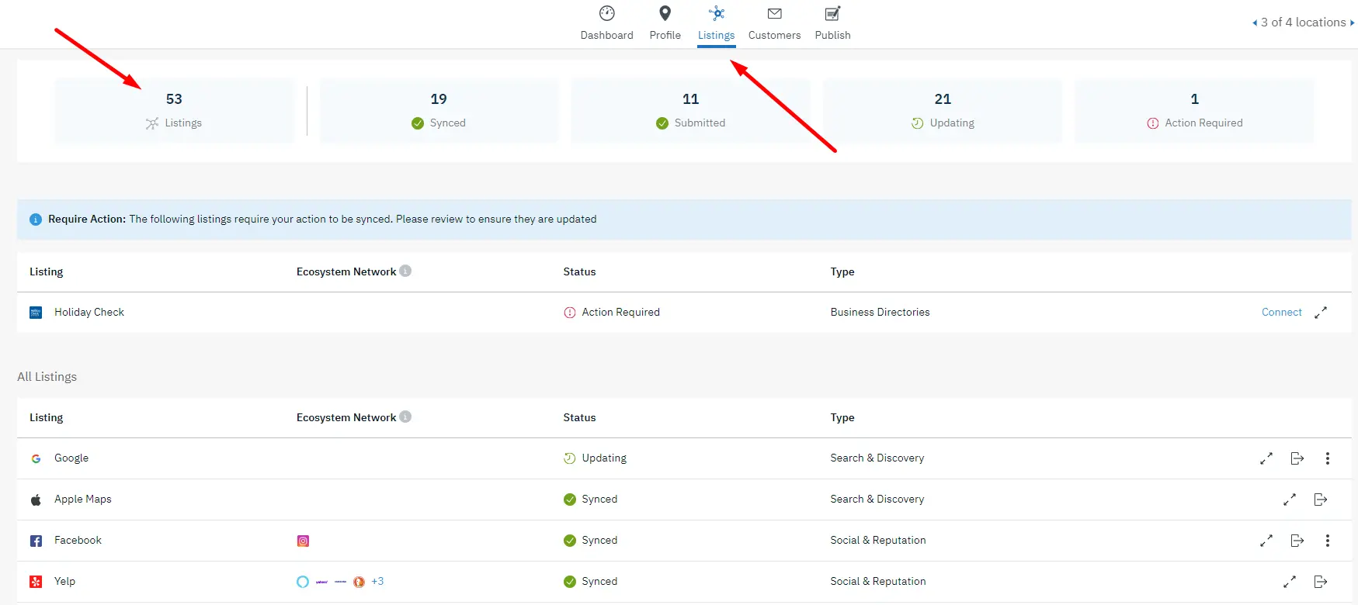The height and width of the screenshot is (605, 1358).
Task: Click the open-listing icon for Yelp
Action: [x=1321, y=582]
